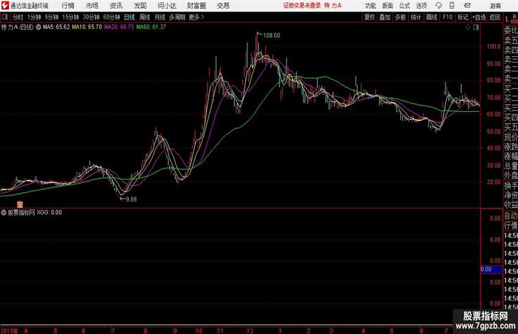This screenshot has height=334, width=518.
Task: Toggle the left panel icon beside 分时
Action: click(x=5, y=17)
